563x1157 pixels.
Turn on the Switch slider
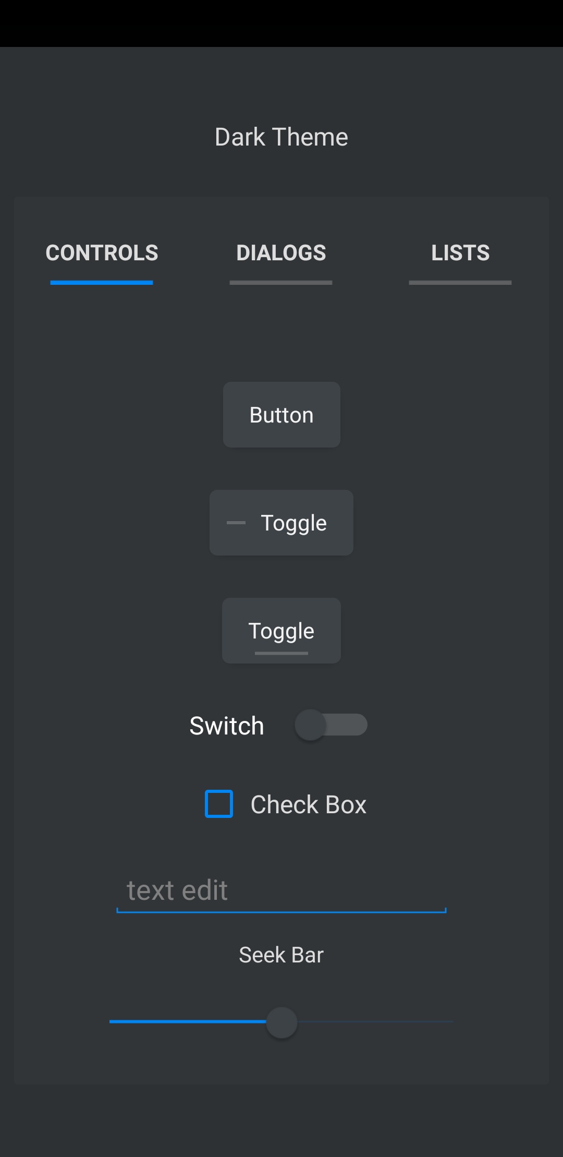331,725
